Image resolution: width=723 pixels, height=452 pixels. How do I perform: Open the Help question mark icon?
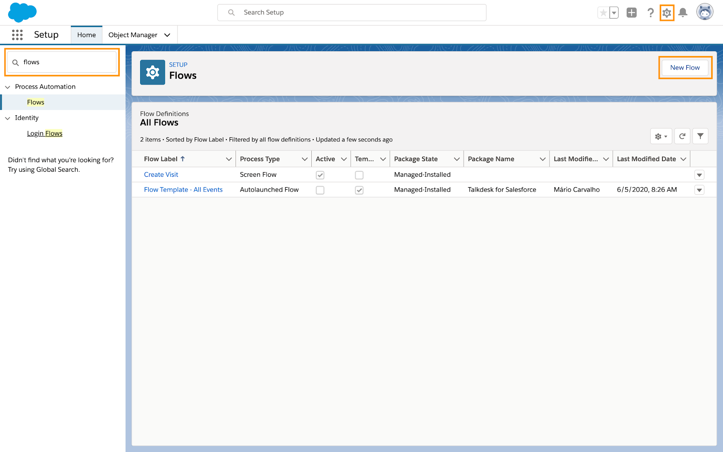click(x=650, y=13)
